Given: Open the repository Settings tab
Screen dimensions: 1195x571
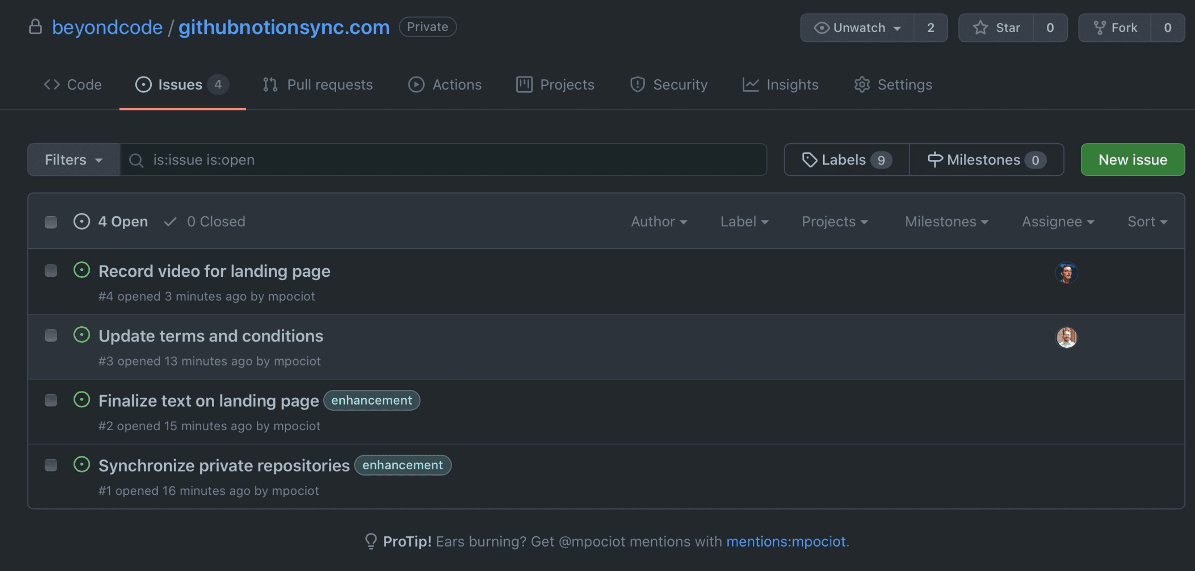Looking at the screenshot, I should (x=893, y=84).
